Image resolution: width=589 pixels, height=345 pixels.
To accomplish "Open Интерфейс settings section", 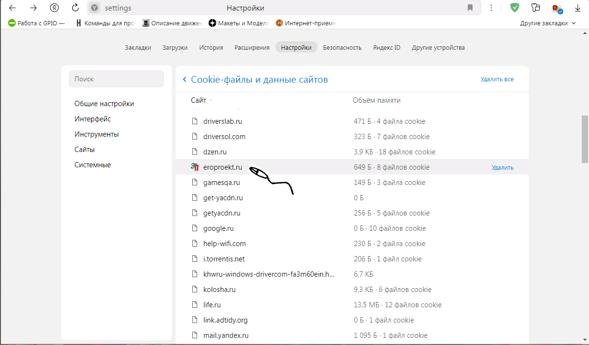I will (x=93, y=119).
